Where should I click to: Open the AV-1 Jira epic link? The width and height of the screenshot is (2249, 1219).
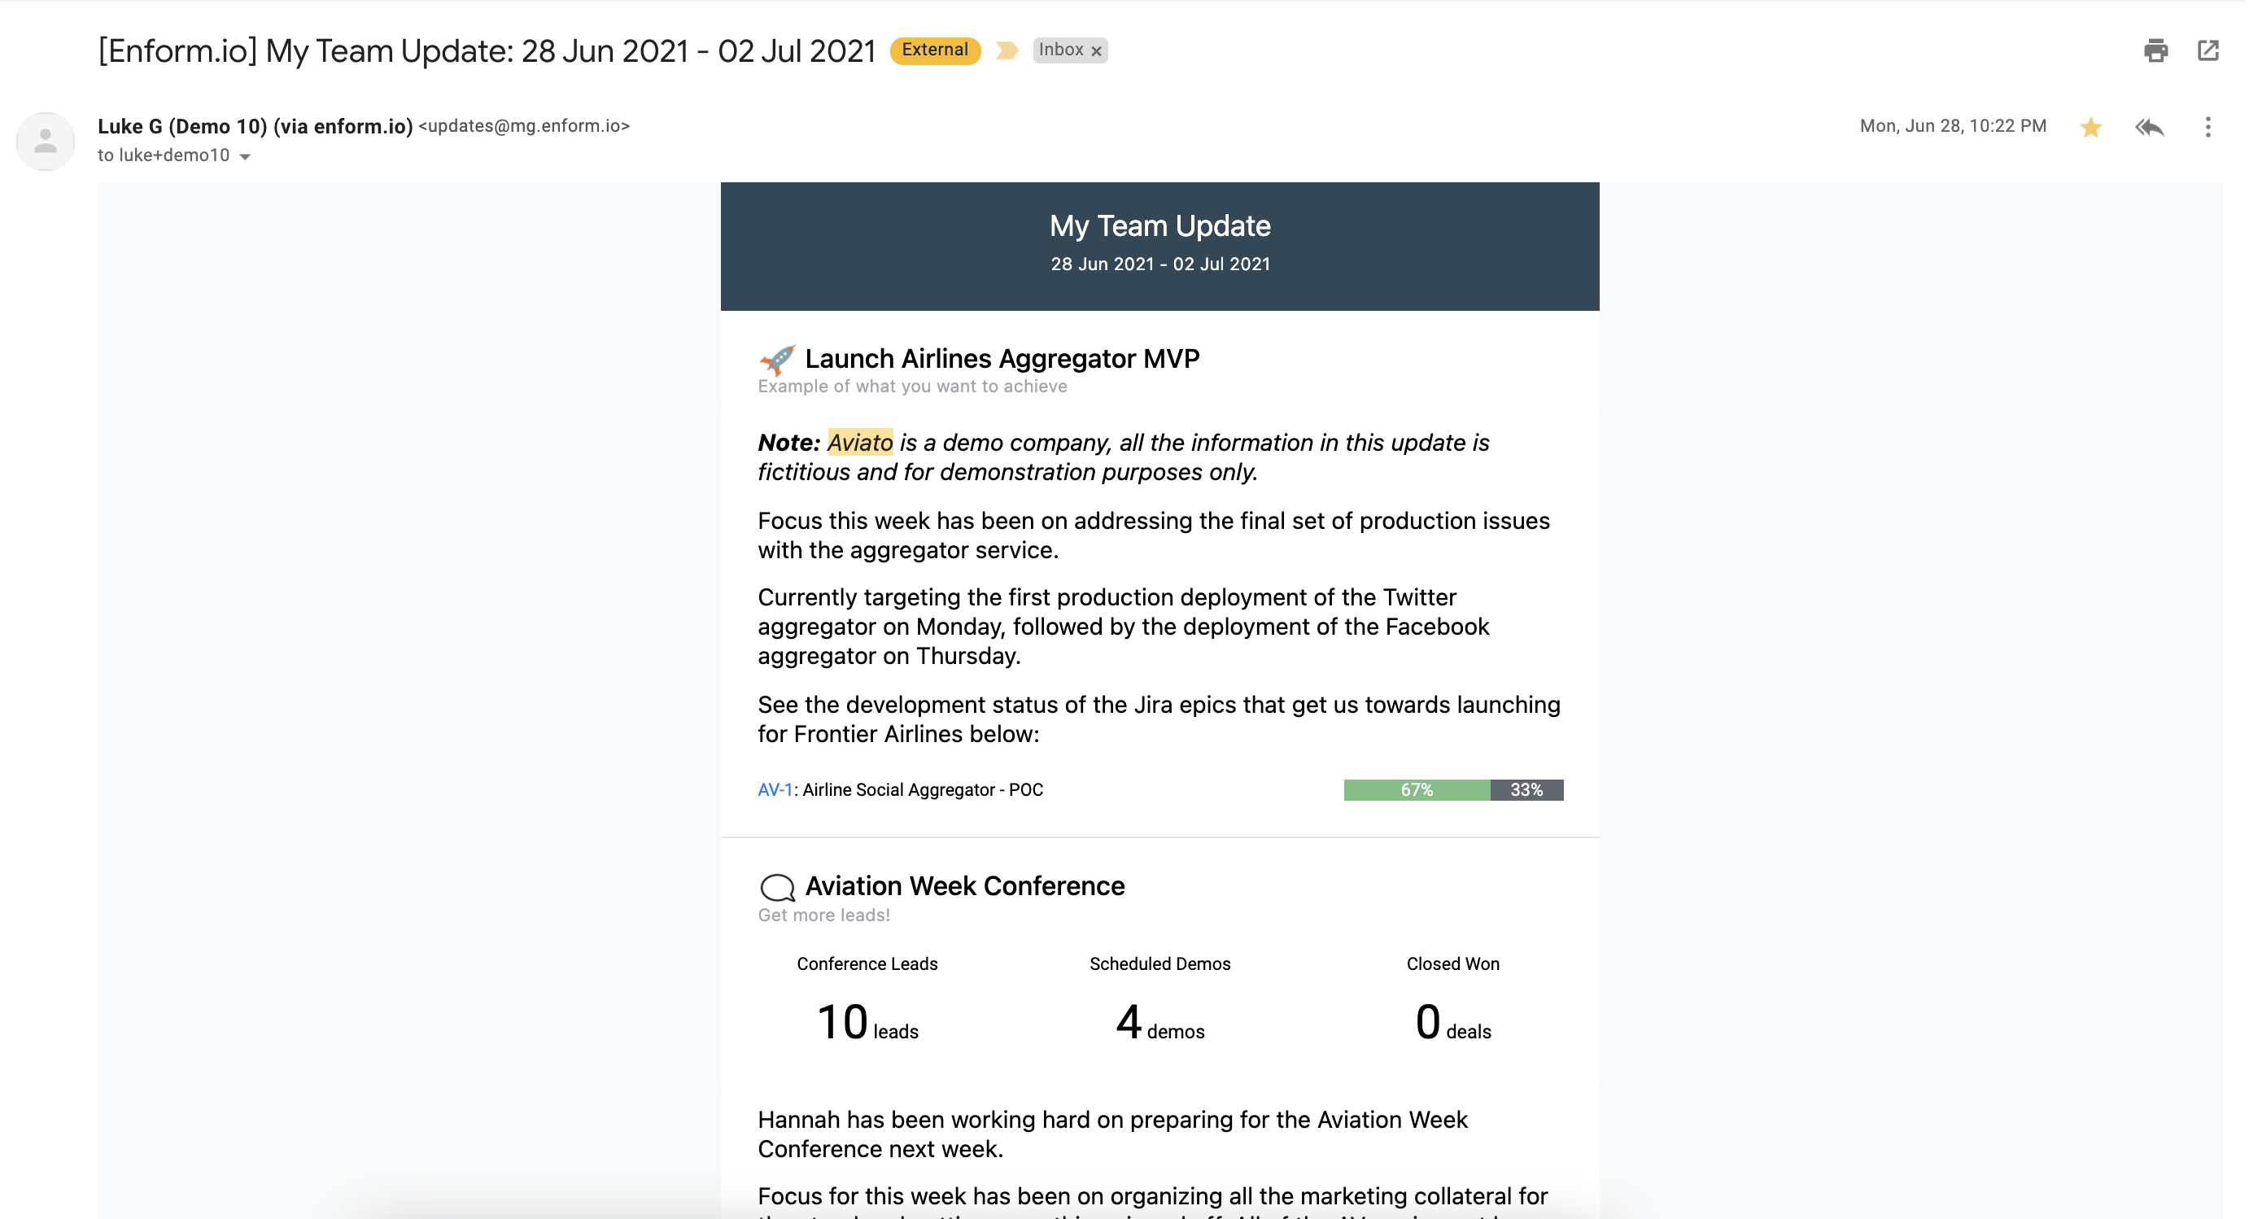[x=775, y=789]
